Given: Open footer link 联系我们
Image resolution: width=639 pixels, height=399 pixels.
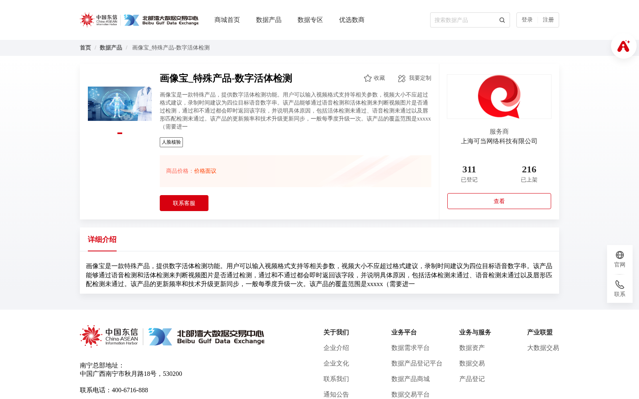Looking at the screenshot, I should coord(336,379).
